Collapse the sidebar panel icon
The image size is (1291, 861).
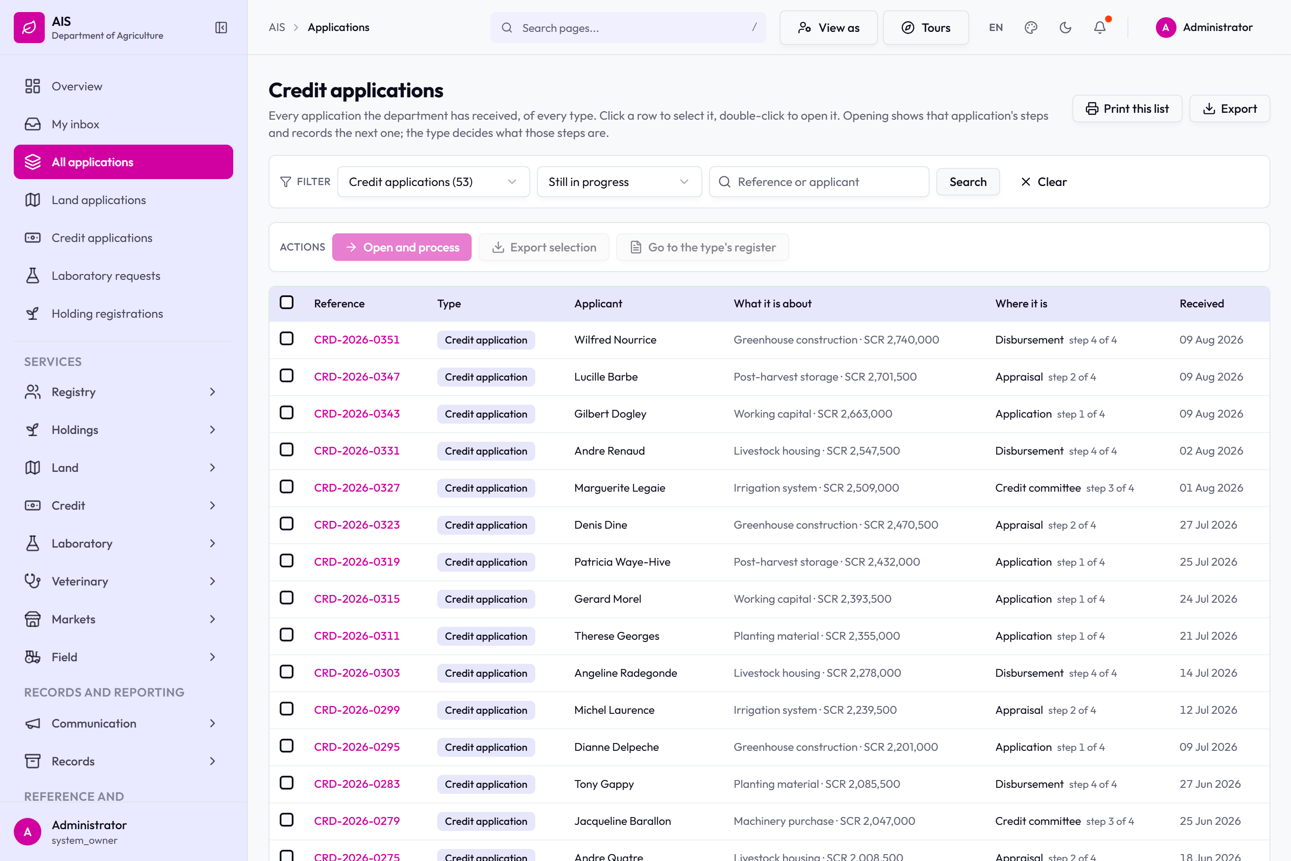[221, 28]
